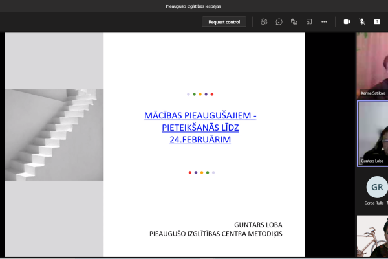Show the participants list

coord(264,22)
